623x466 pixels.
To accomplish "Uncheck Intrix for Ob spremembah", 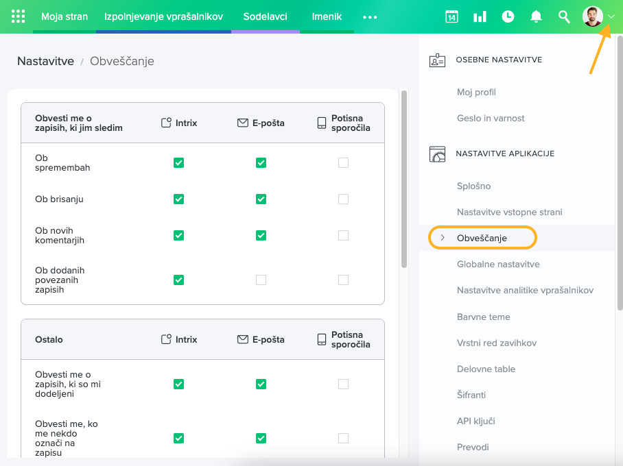I will [178, 163].
